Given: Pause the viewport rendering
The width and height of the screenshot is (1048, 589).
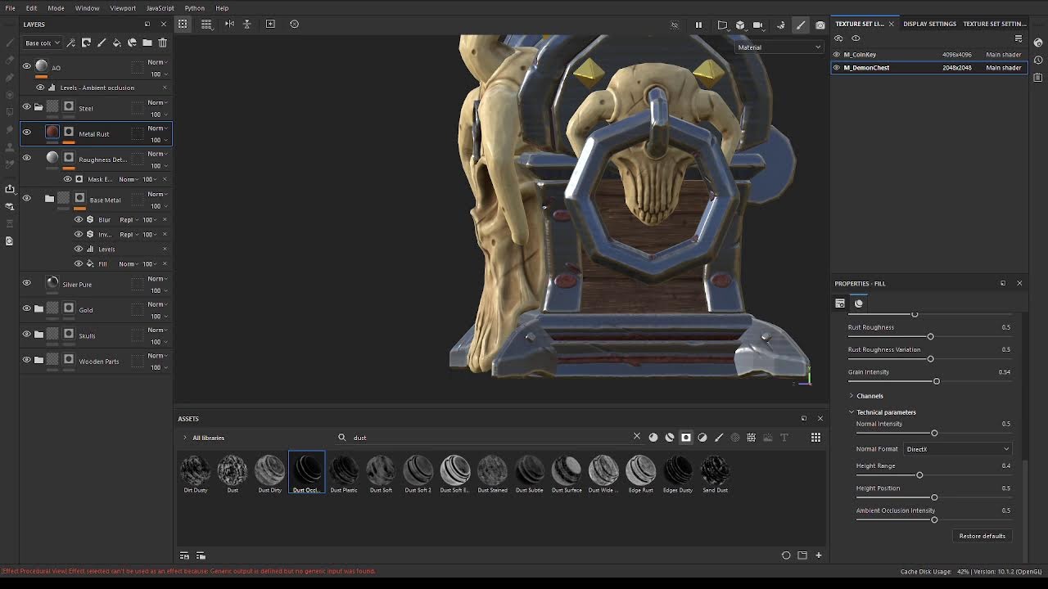Looking at the screenshot, I should tap(698, 25).
